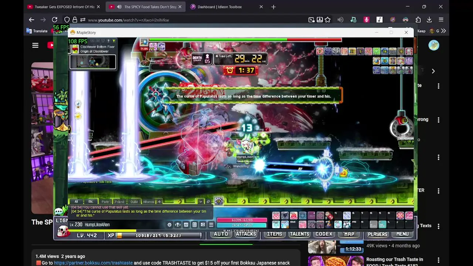473x266 pixels.
Task: Toggle chat window pop-out icon
Action: point(208,202)
